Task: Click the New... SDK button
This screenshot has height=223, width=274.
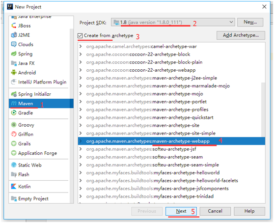Action: point(250,22)
